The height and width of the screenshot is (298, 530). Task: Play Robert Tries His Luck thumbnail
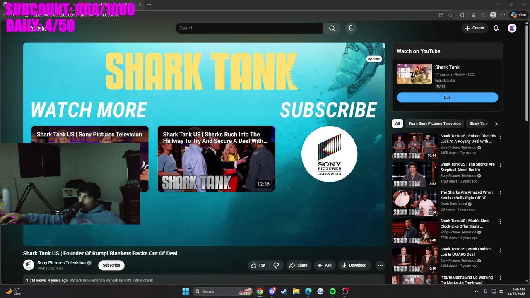[x=415, y=146]
